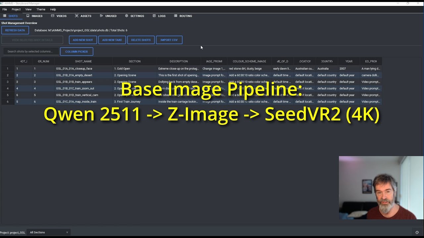This screenshot has width=424, height=238.
Task: Sort by SECTION column header
Action: tap(134, 61)
